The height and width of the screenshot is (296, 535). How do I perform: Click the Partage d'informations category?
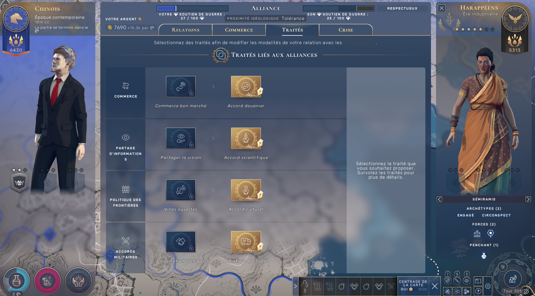tap(126, 144)
